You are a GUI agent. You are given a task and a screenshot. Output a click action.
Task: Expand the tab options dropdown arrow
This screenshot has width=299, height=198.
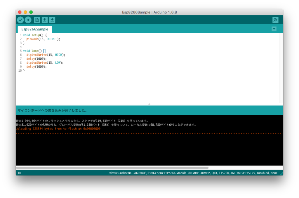tap(274, 29)
